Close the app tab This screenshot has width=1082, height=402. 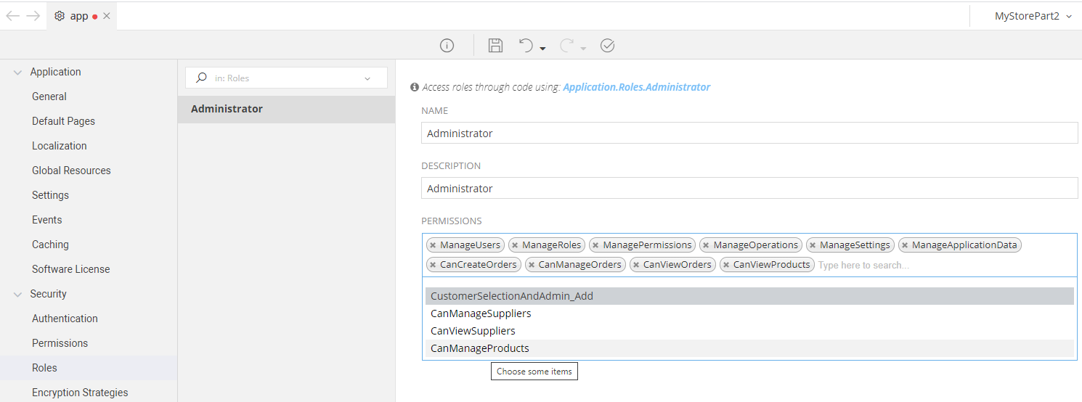click(x=107, y=16)
